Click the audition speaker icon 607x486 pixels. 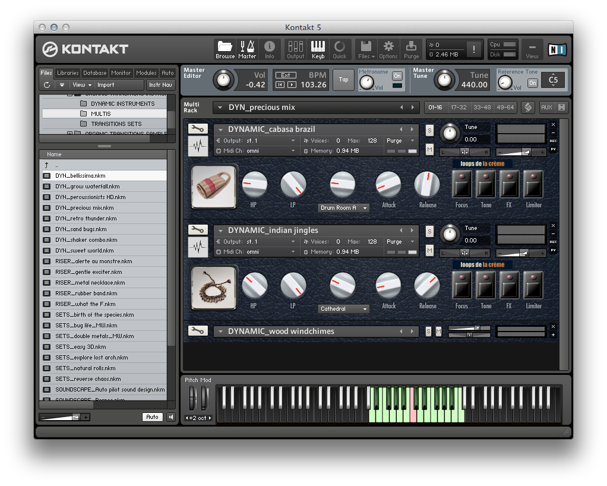pos(170,417)
